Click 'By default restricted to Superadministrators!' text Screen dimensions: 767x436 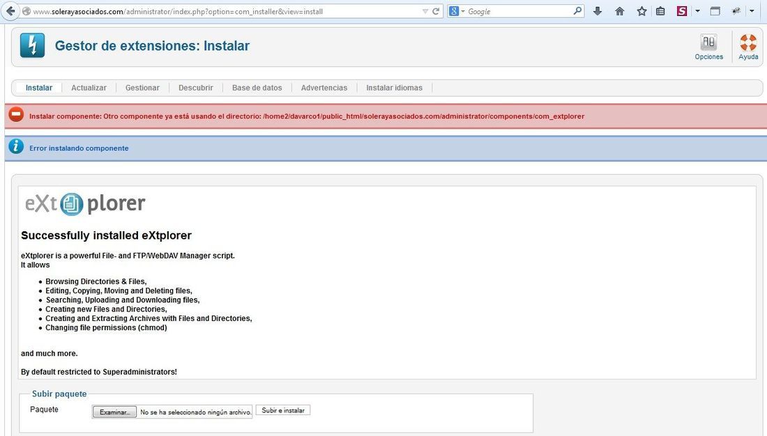click(x=99, y=372)
